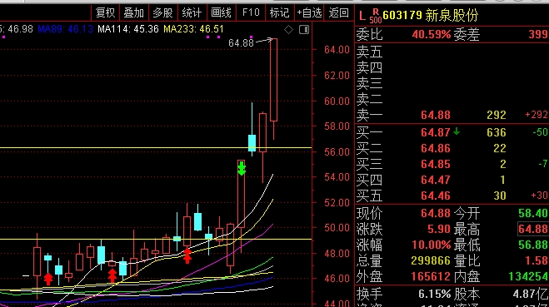This screenshot has width=549, height=307.
Task: Click the second red up arrow marker
Action: (112, 275)
